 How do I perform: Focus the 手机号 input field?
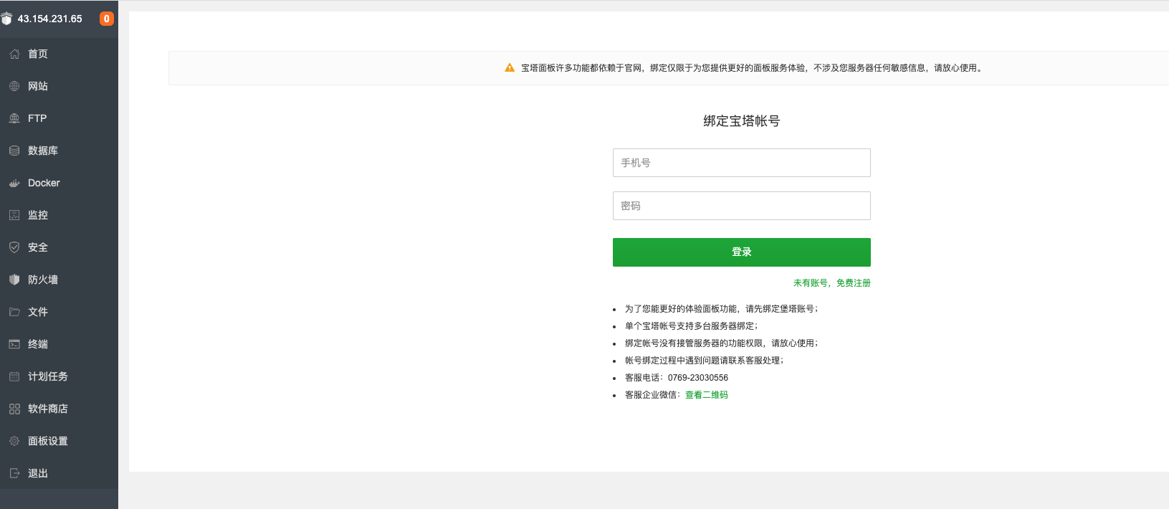742,163
